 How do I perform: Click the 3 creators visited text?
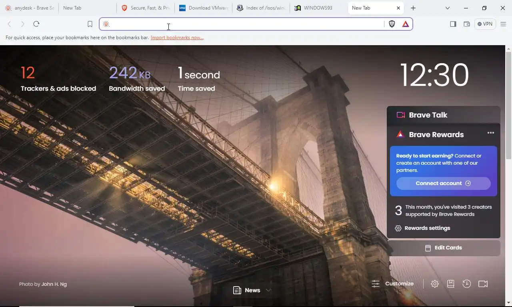448,211
